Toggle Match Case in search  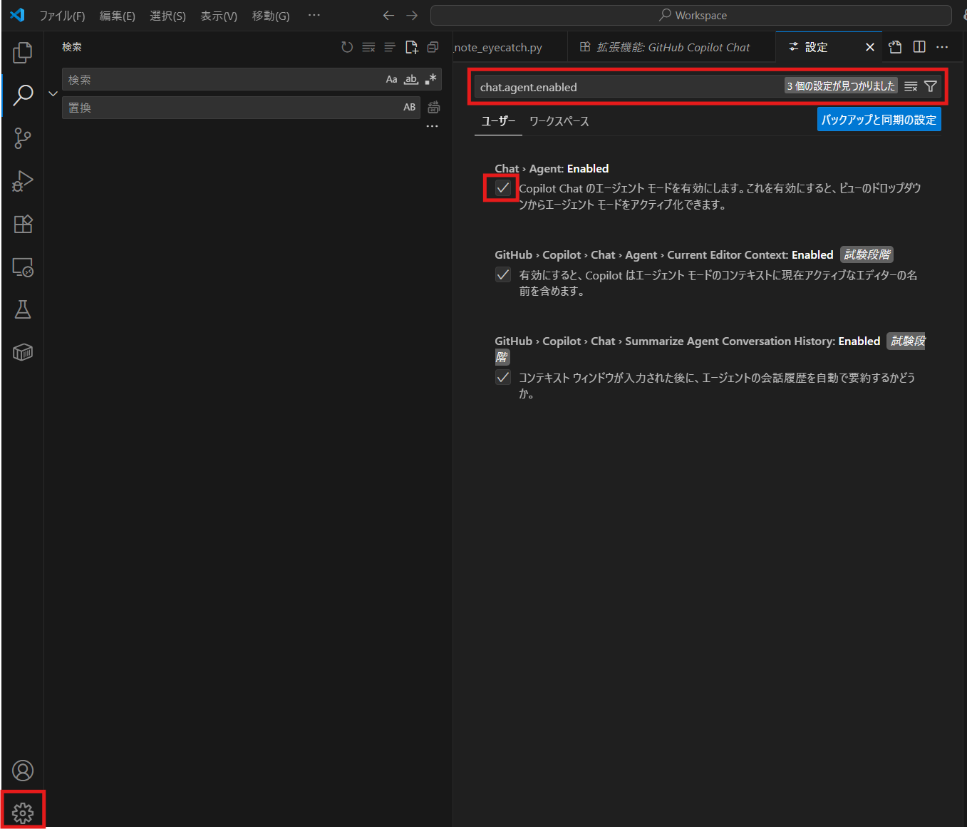pyautogui.click(x=391, y=79)
